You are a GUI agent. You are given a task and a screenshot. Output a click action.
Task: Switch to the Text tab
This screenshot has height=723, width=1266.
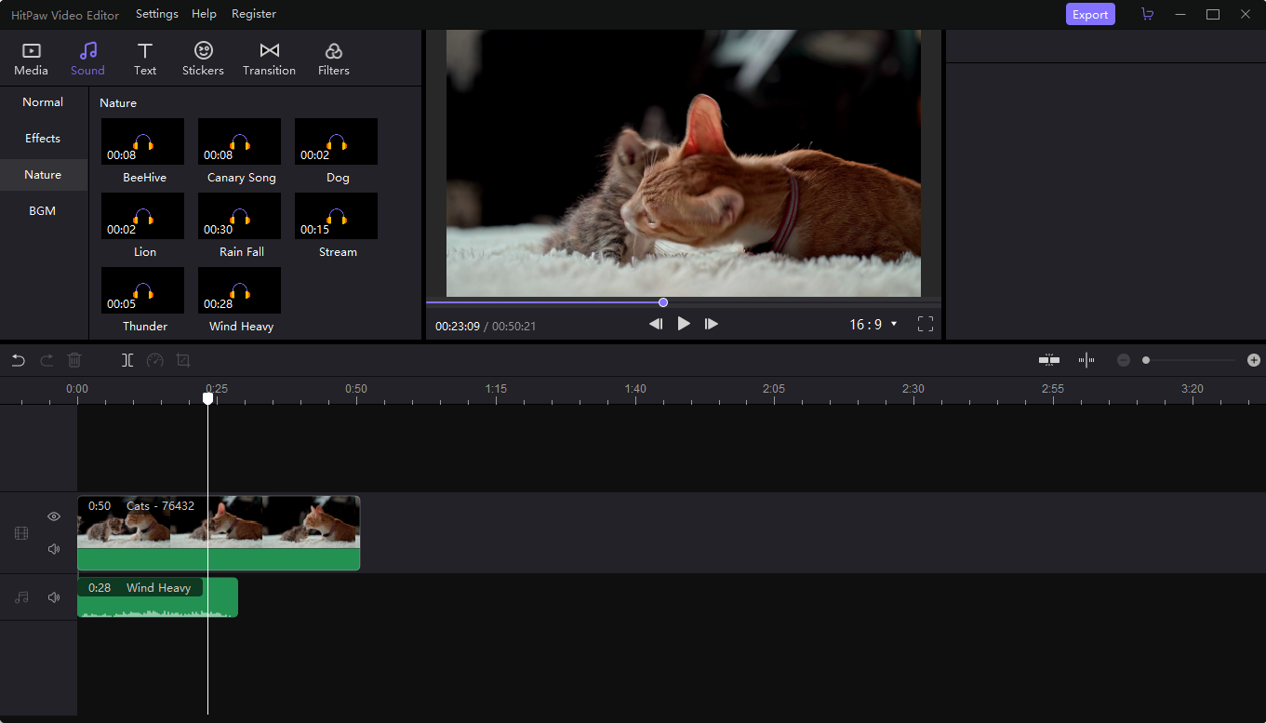145,59
